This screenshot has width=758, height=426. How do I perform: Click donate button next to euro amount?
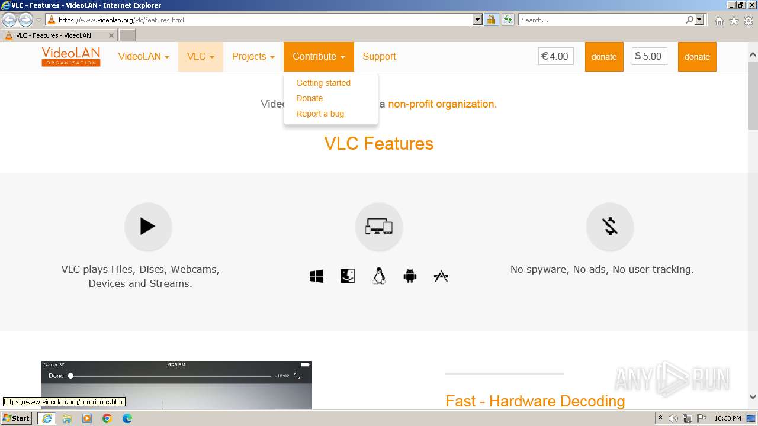pyautogui.click(x=604, y=57)
